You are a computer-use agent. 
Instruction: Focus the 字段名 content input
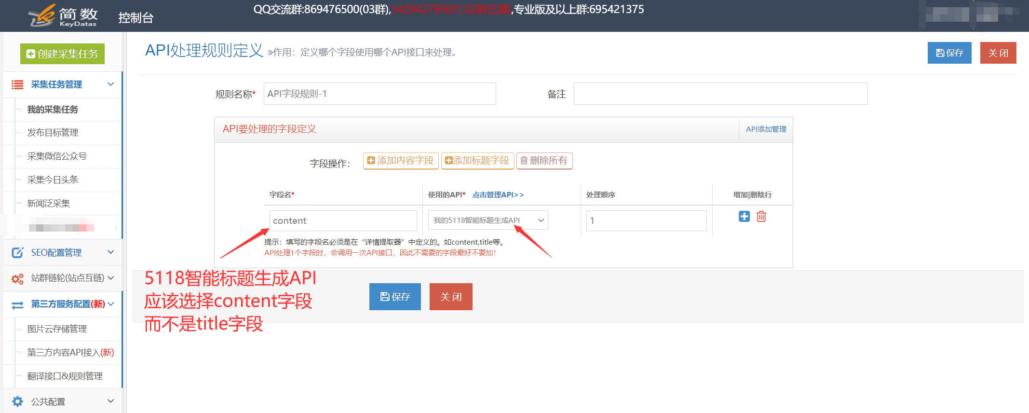click(343, 220)
